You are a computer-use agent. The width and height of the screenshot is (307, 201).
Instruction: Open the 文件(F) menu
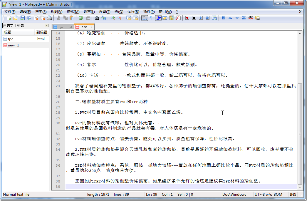coord(10,12)
